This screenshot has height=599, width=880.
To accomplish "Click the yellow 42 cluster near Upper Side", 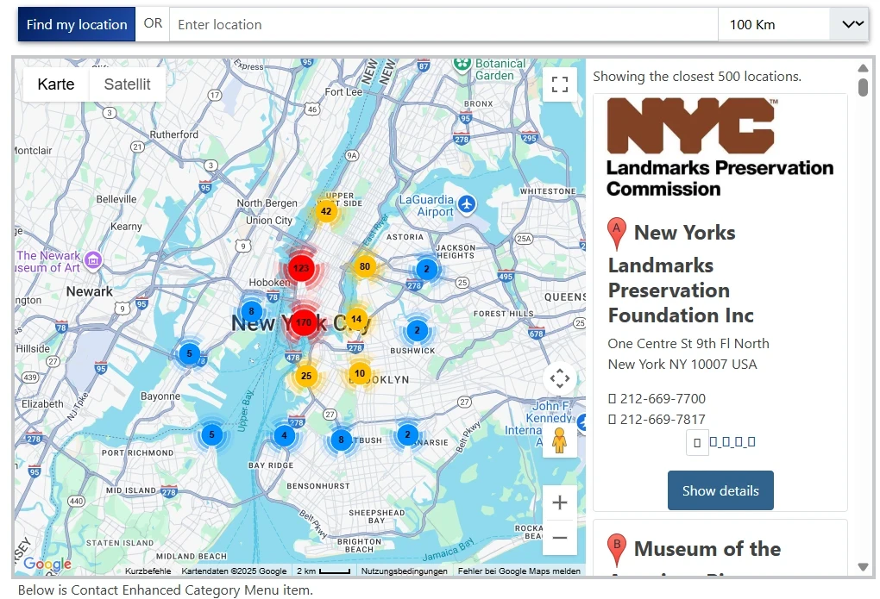I will point(326,211).
